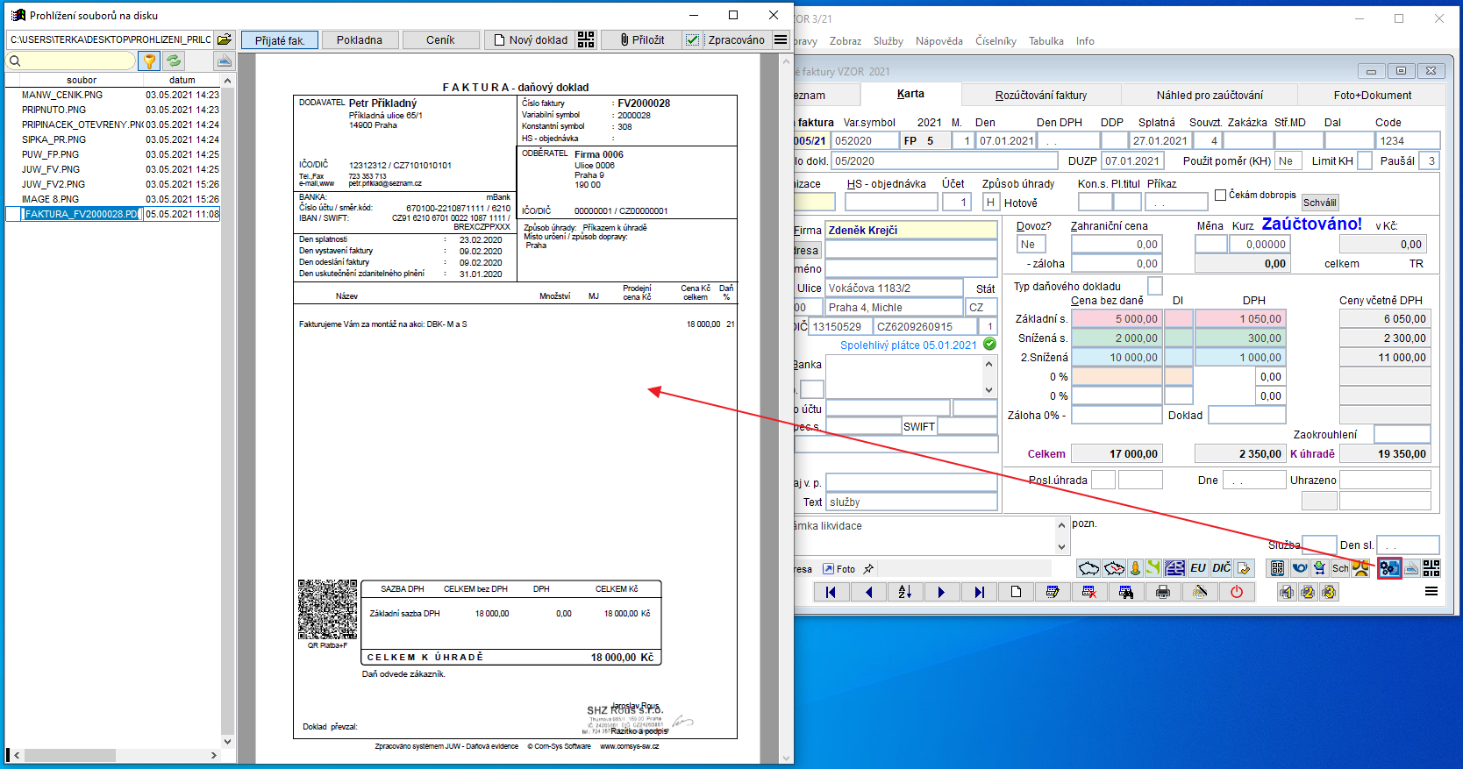Click the EU icon button
Image resolution: width=1463 pixels, height=769 pixels.
(x=1198, y=568)
